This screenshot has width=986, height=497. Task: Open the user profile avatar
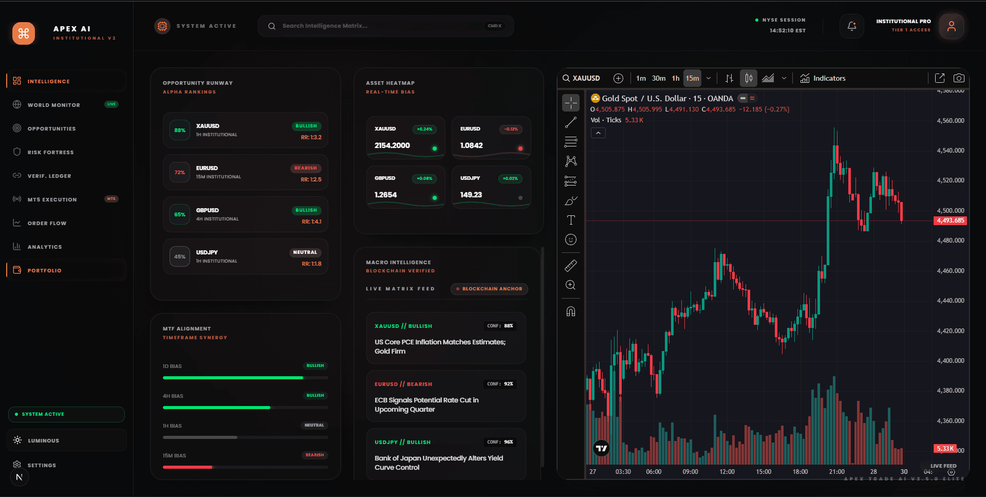coord(951,26)
